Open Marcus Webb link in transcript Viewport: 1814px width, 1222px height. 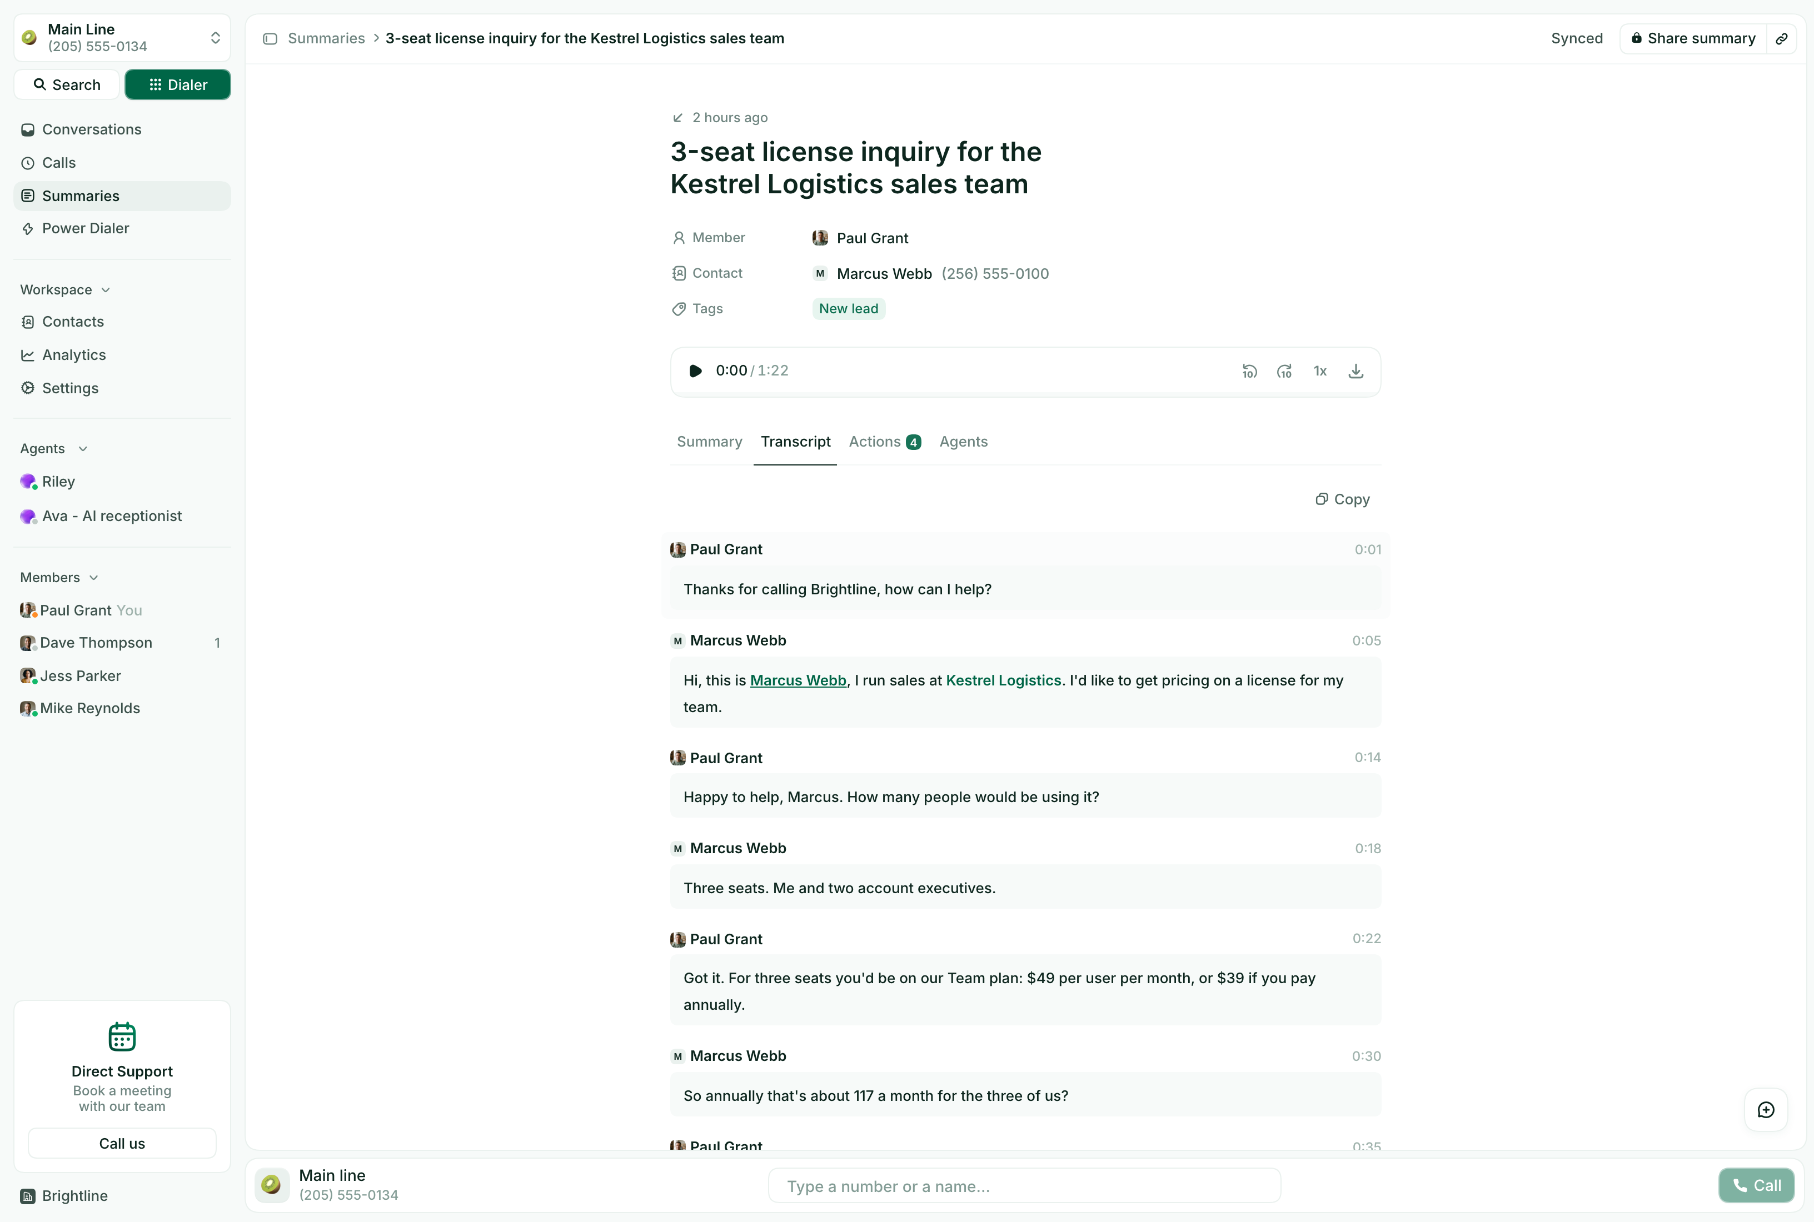click(x=798, y=680)
